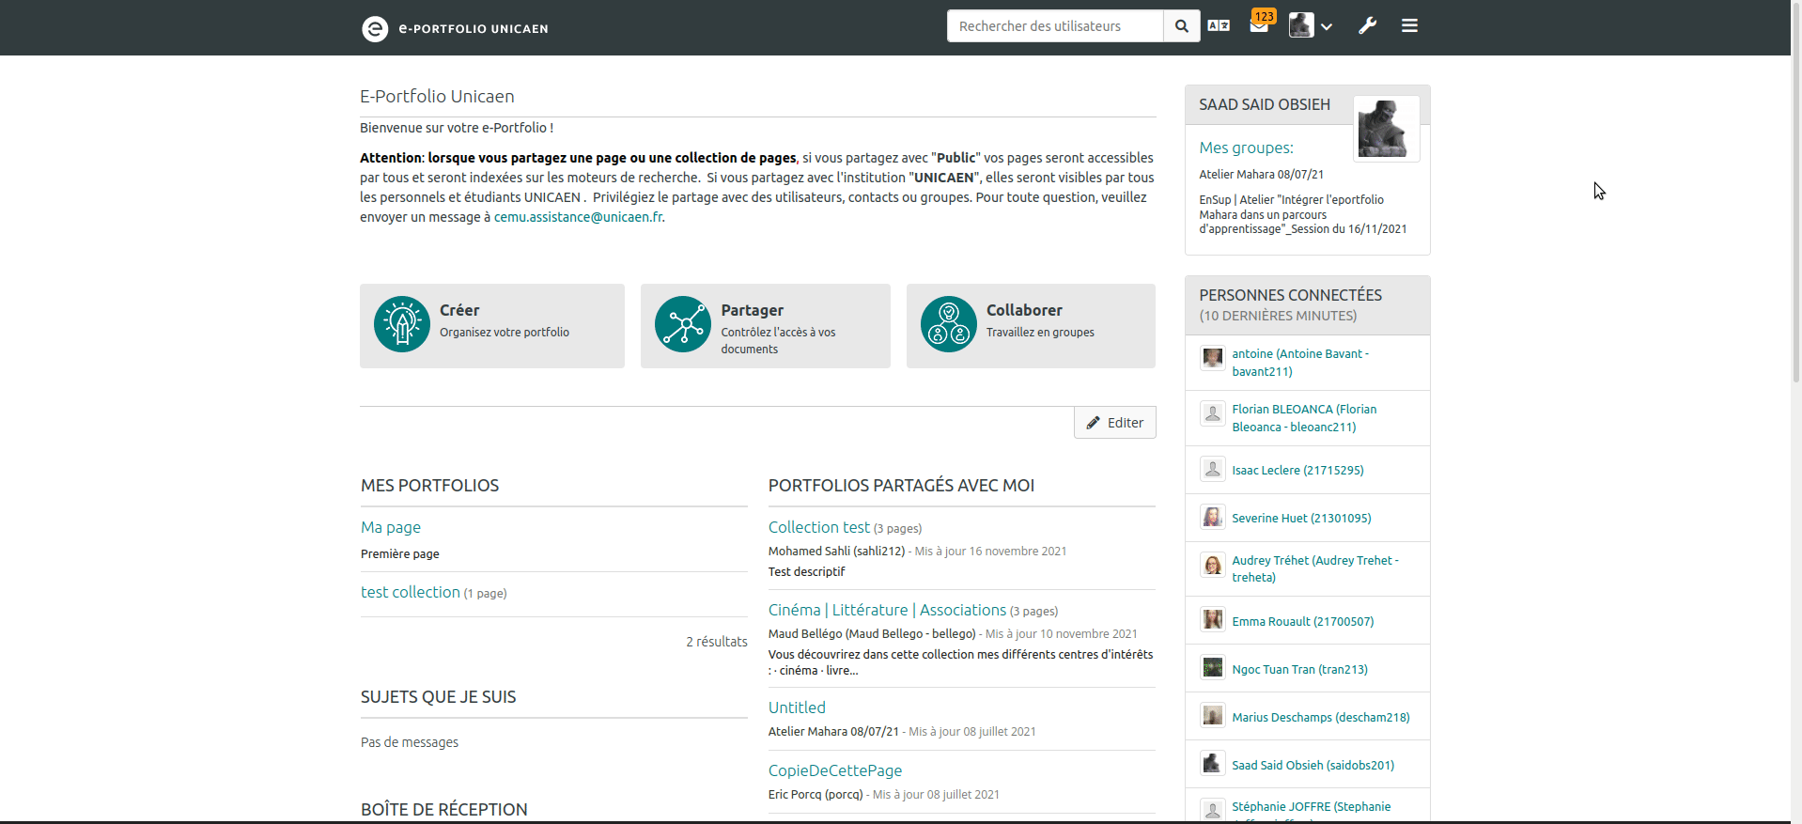1802x824 pixels.
Task: Expand the user account dropdown arrow
Action: click(1327, 27)
